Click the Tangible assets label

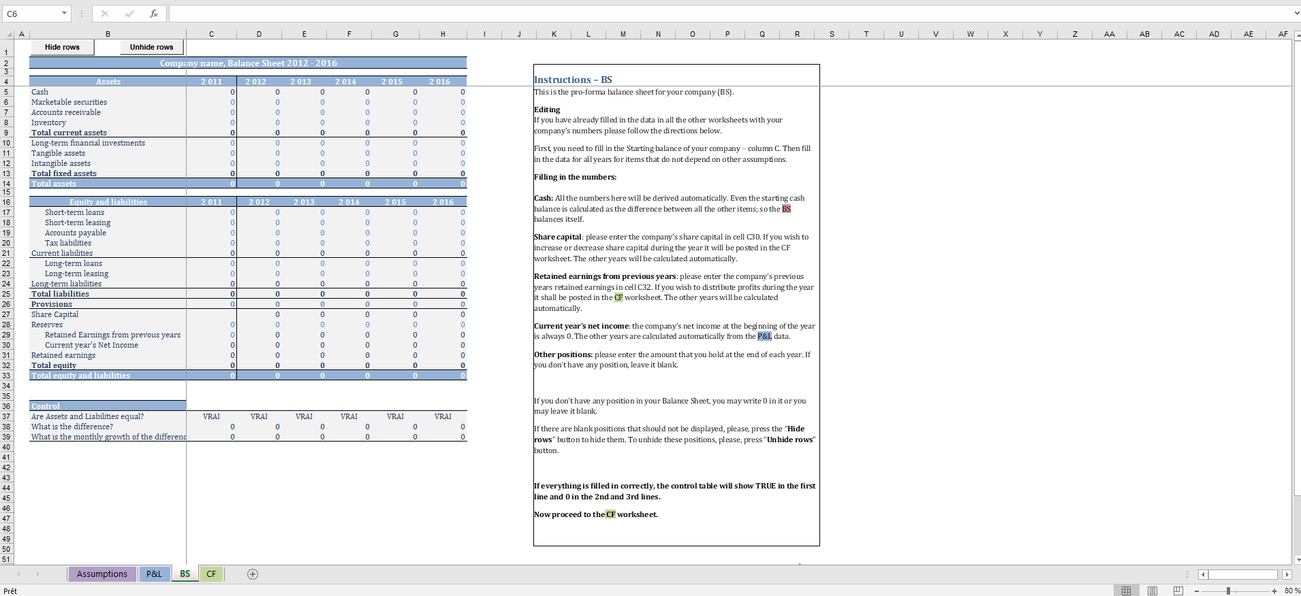point(58,153)
